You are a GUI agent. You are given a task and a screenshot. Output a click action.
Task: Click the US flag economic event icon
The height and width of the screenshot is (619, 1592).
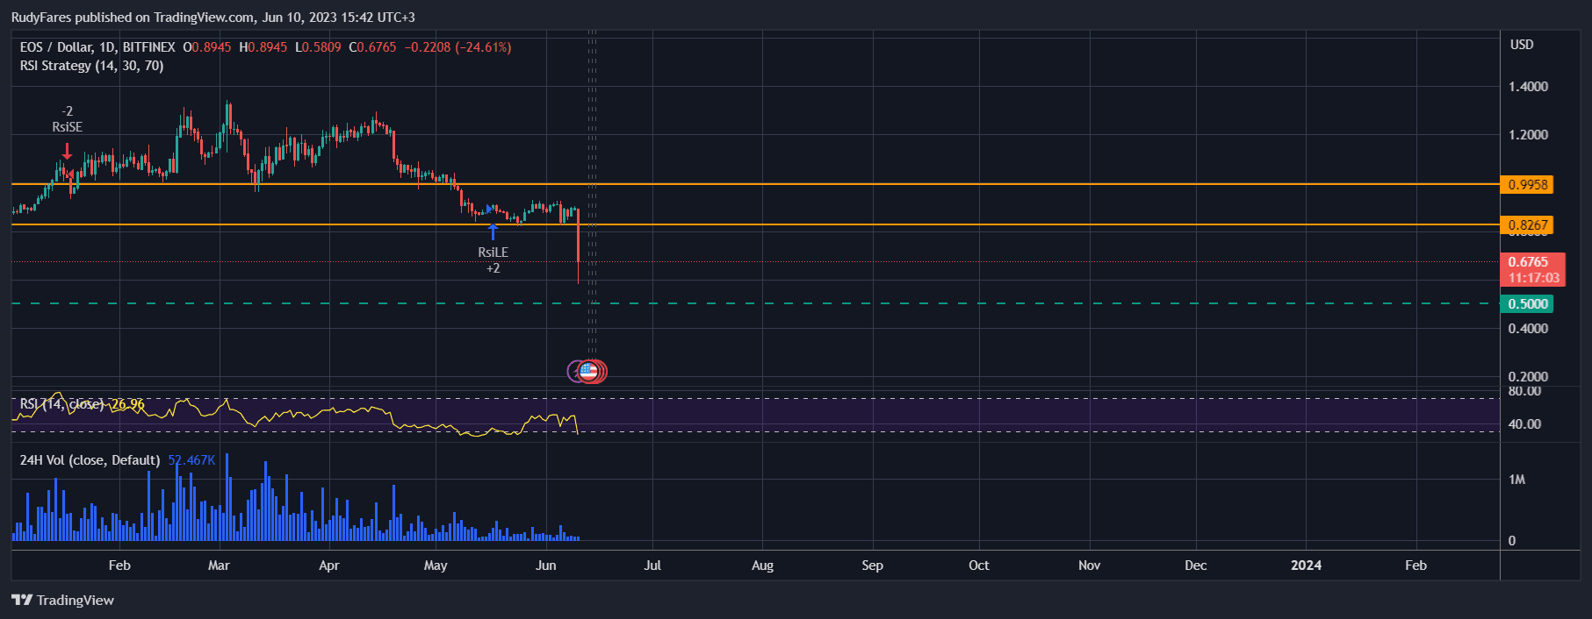pos(588,372)
